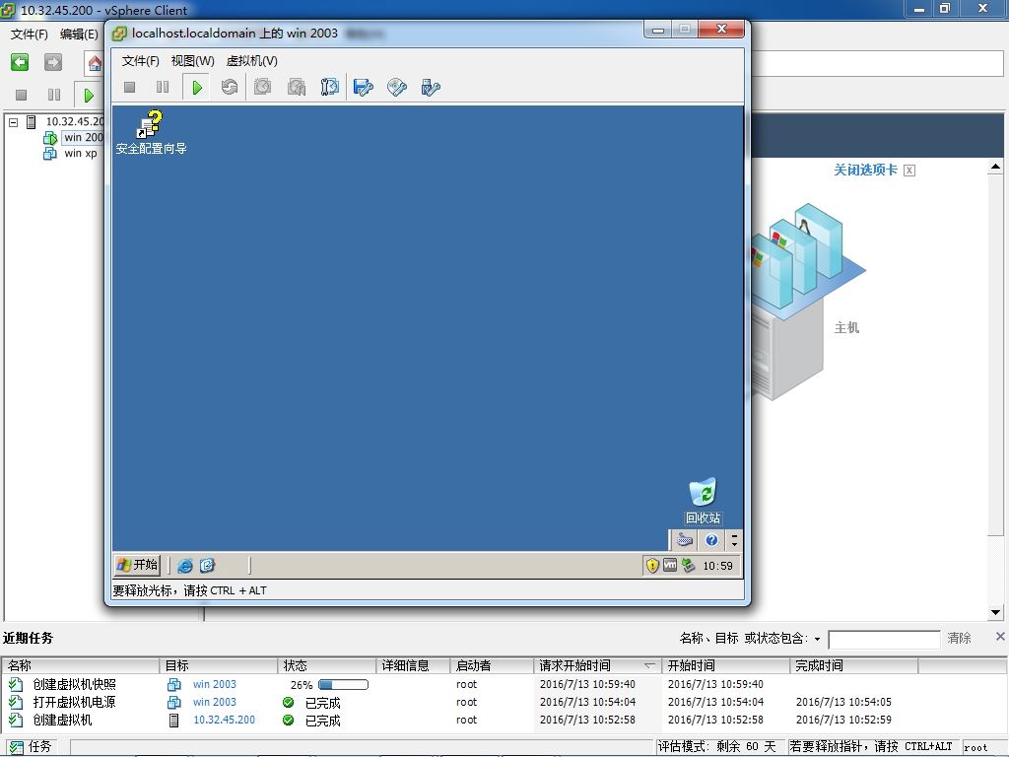
Task: Click main window power off stop icon
Action: pos(22,96)
